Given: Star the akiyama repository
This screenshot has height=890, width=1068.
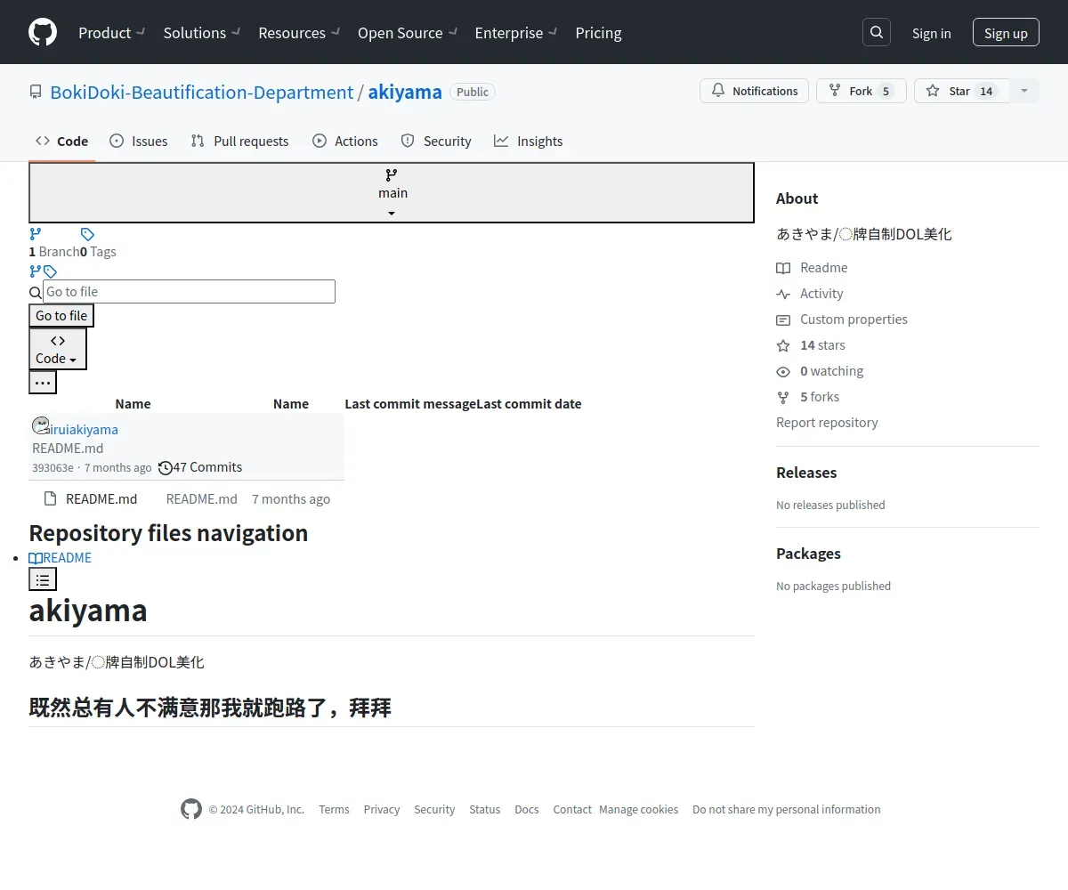Looking at the screenshot, I should [x=961, y=91].
